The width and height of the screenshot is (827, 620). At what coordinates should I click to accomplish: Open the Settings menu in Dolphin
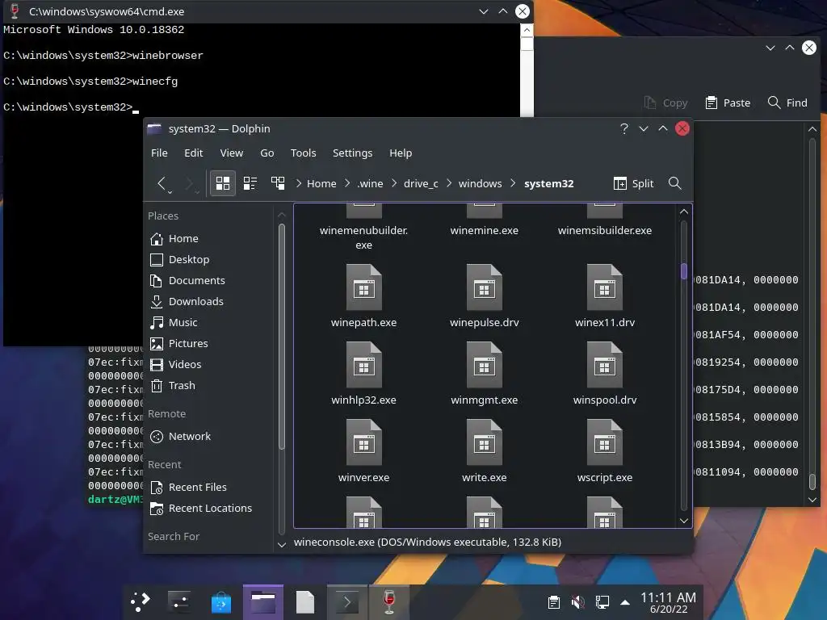352,153
